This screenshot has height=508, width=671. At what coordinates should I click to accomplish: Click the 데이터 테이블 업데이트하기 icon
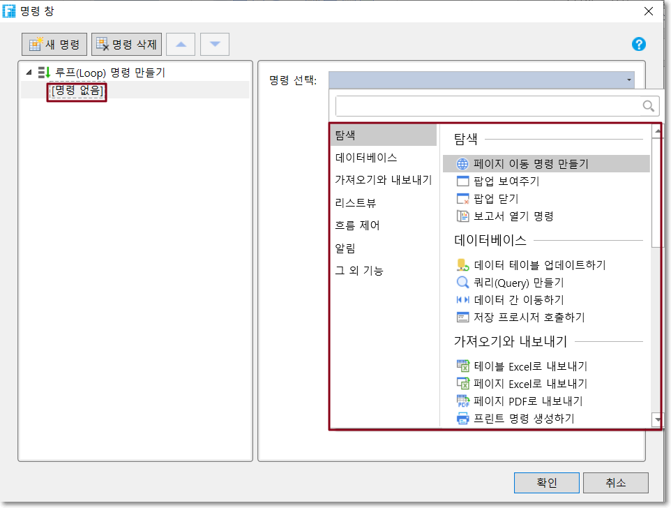[462, 265]
